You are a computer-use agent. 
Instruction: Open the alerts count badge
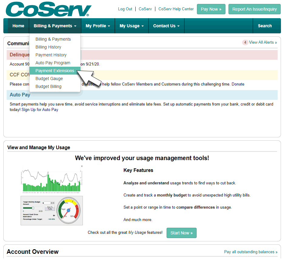[x=245, y=42]
